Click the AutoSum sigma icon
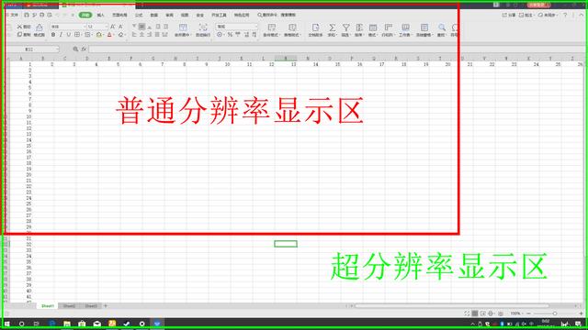The image size is (588, 330). coord(332,27)
